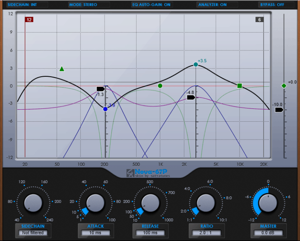Select the blue circle band at 200 Hz

[x=105, y=109]
